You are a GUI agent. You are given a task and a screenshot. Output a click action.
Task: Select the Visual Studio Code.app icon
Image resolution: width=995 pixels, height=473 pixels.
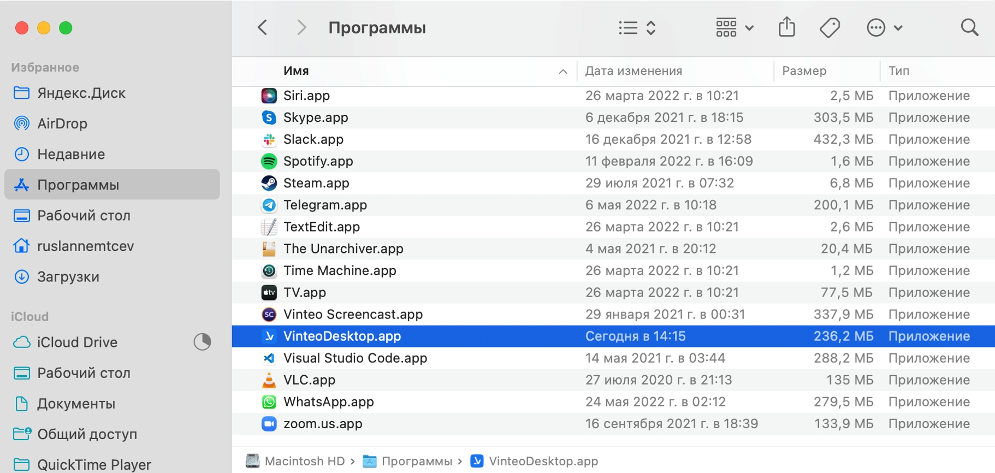(x=269, y=358)
